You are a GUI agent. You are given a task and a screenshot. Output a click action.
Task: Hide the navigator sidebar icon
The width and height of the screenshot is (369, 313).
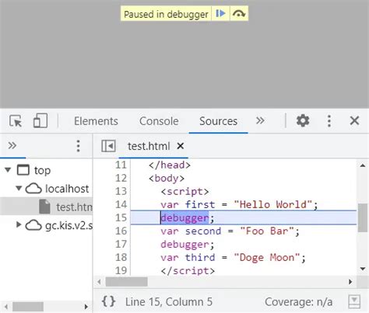point(108,146)
